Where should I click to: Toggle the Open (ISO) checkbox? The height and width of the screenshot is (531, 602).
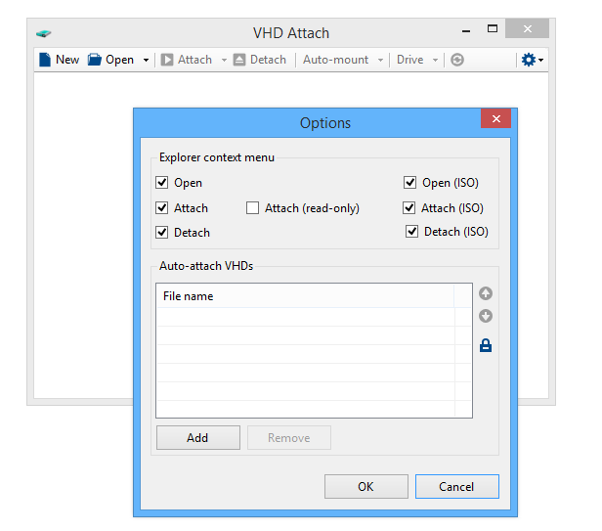[409, 182]
